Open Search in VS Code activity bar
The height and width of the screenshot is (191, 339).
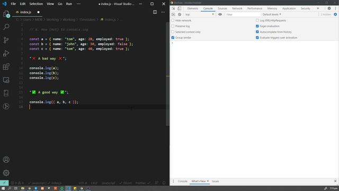coord(6,27)
